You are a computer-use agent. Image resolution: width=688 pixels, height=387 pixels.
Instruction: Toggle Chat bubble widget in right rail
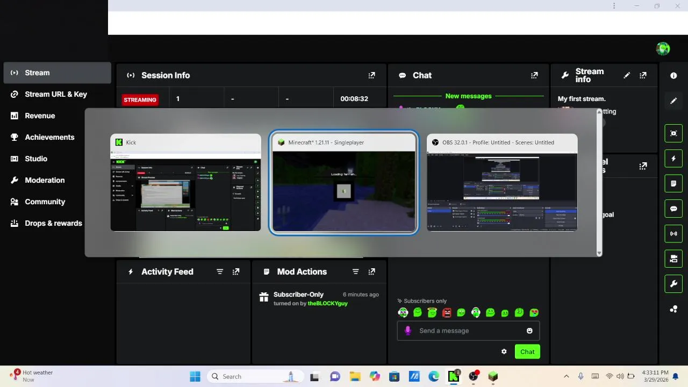click(673, 209)
